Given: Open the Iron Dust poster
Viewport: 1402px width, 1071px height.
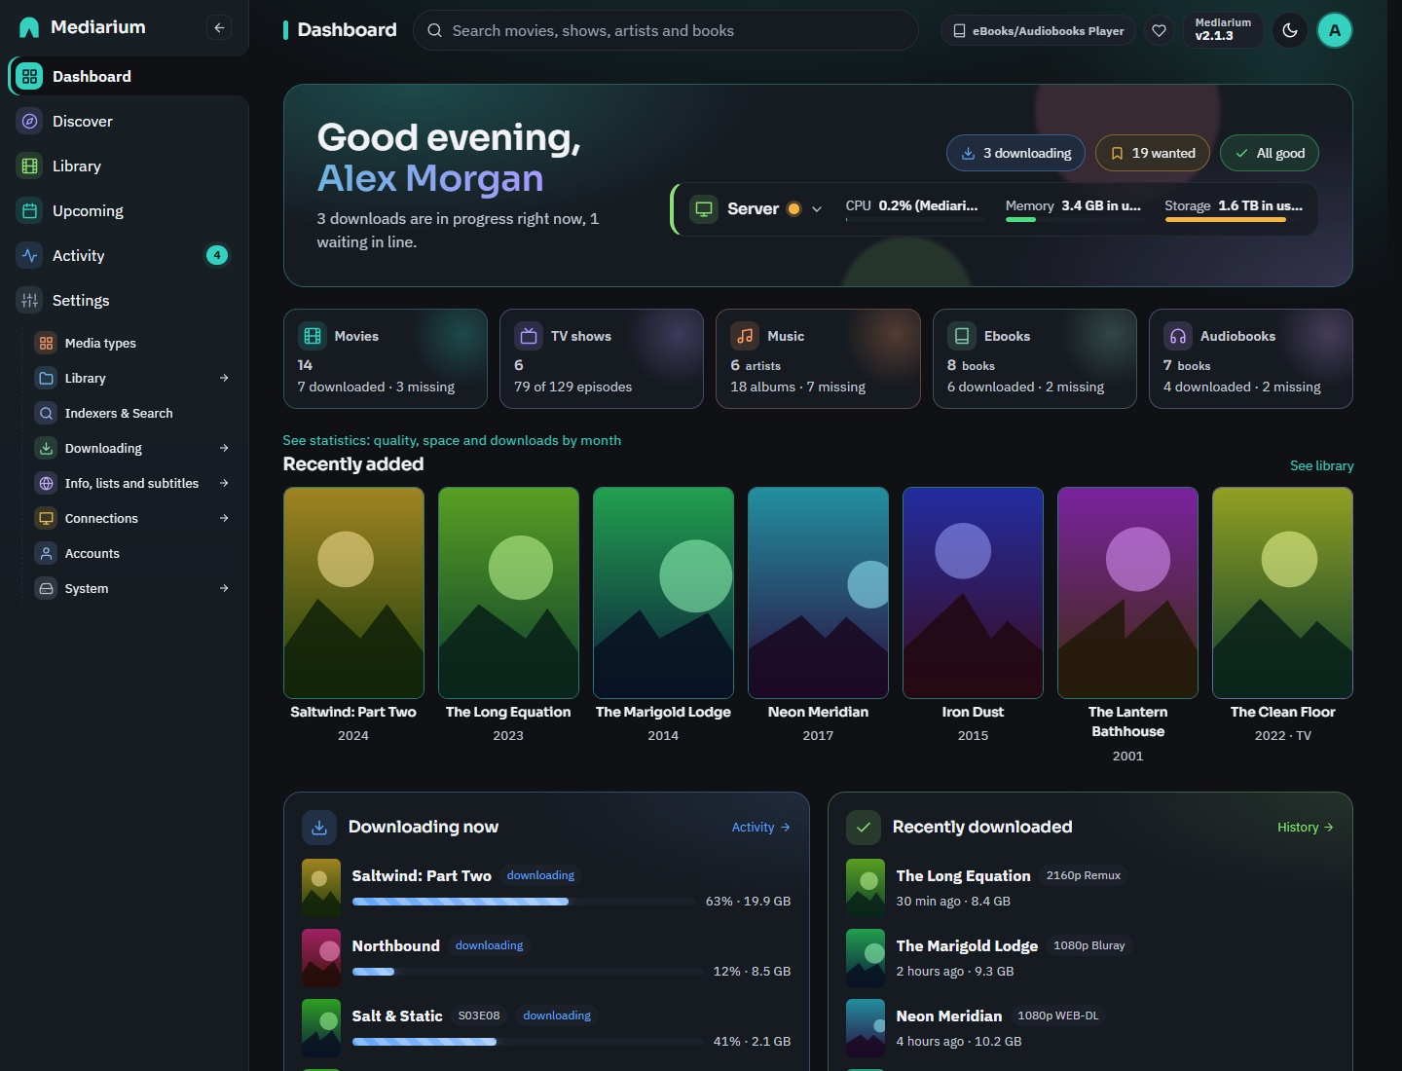Looking at the screenshot, I should click(x=973, y=593).
